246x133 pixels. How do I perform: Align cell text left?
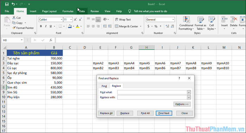(89, 26)
